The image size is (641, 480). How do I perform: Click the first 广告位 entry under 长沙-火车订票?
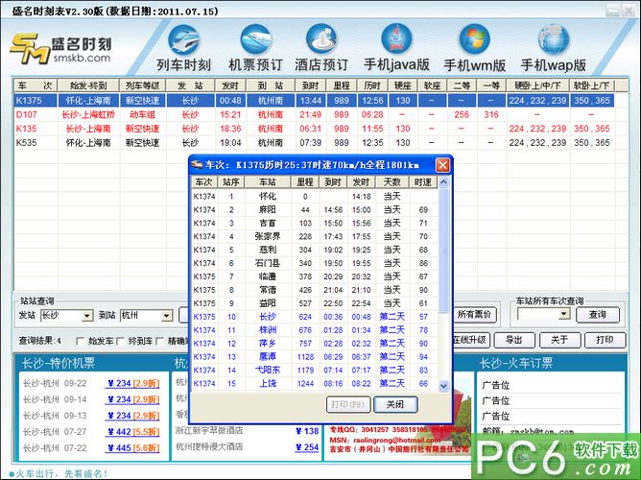496,385
